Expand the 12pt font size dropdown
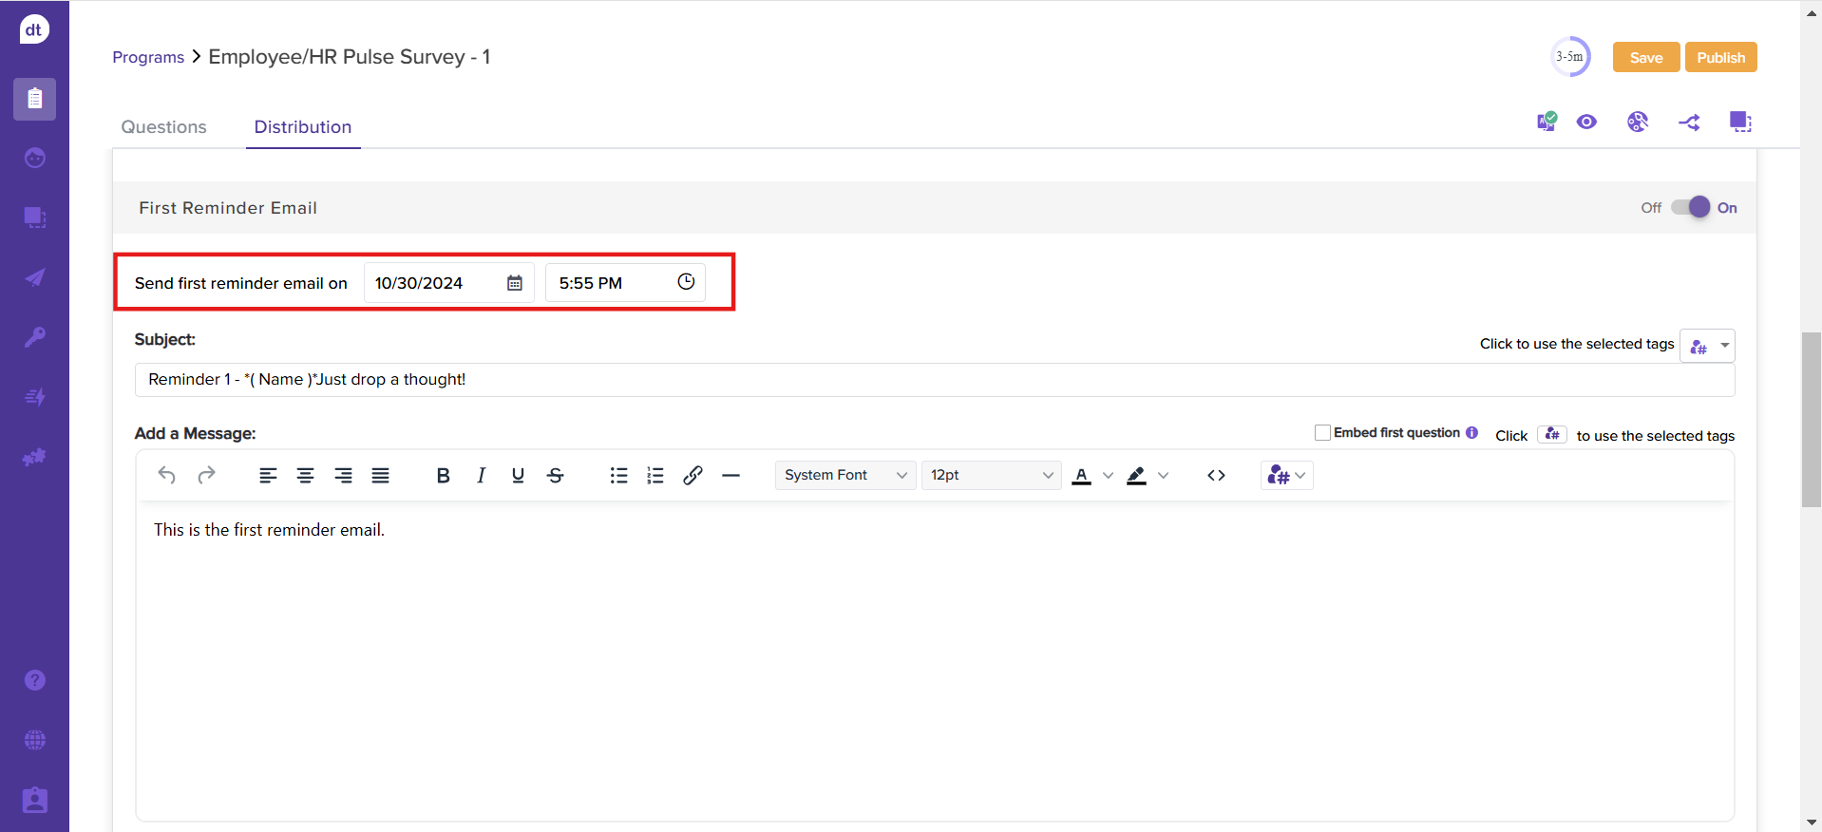 tap(991, 476)
